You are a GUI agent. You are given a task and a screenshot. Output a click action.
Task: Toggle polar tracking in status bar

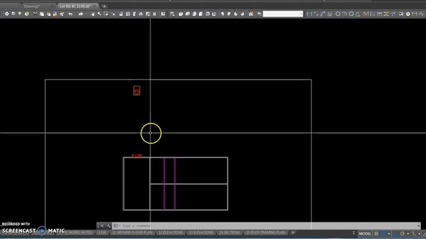[x=402, y=234]
